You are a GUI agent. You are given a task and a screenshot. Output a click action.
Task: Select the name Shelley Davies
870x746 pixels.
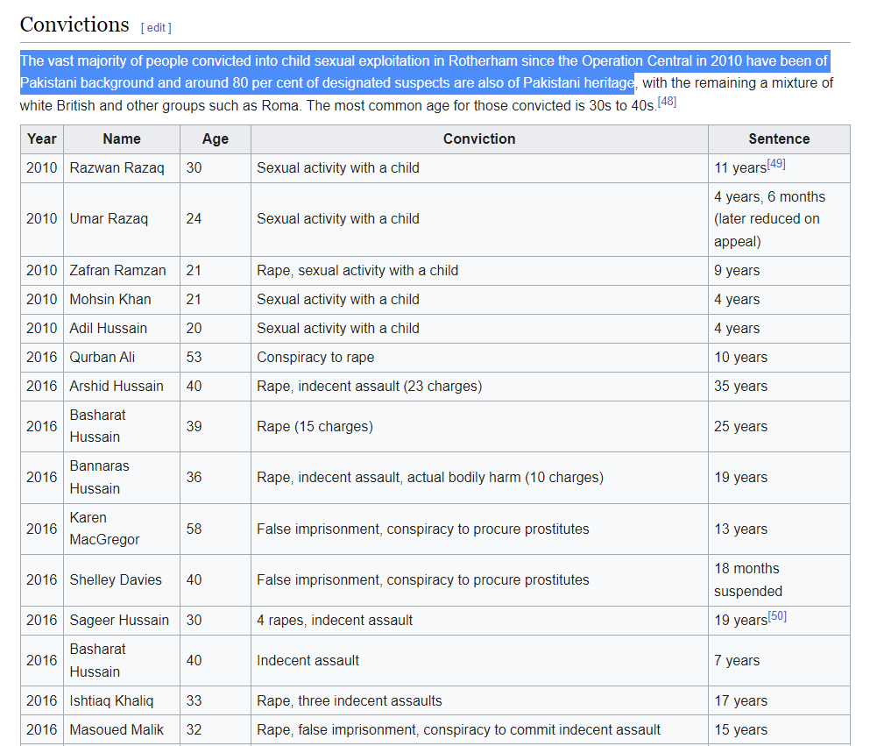pos(116,579)
